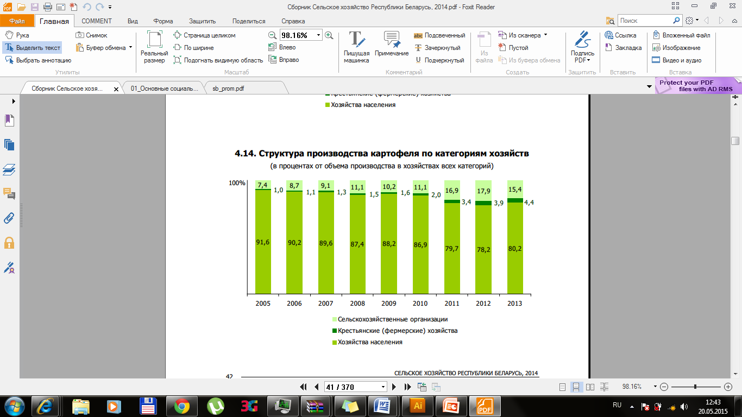Add a Закладка bookmark

tap(623, 48)
